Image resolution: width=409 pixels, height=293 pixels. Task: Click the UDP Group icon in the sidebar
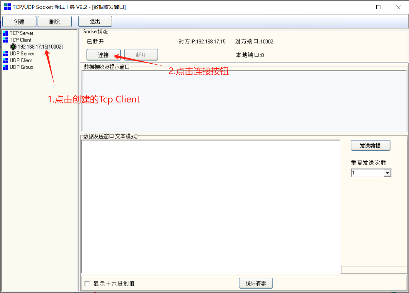point(5,67)
